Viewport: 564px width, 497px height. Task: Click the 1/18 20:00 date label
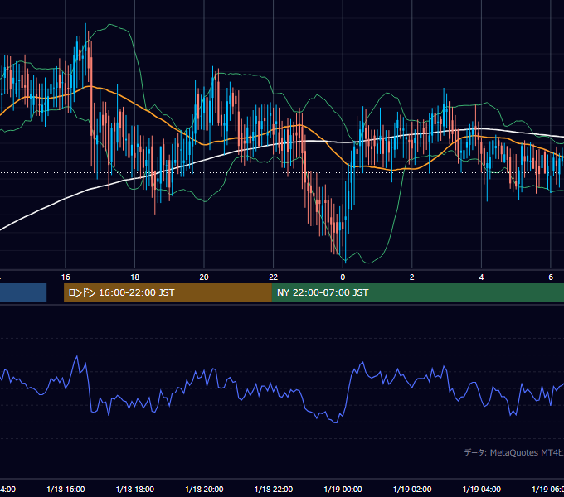point(204,489)
